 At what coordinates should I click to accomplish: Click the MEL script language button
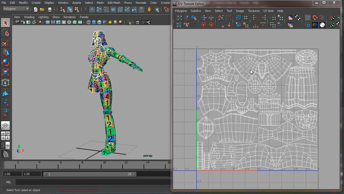click(x=8, y=182)
